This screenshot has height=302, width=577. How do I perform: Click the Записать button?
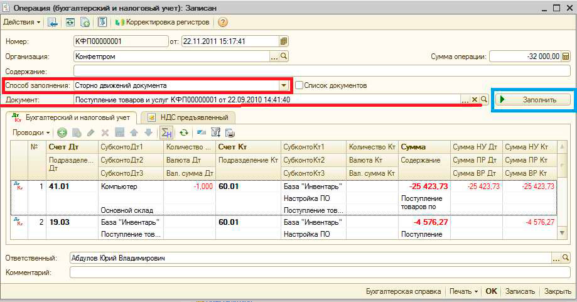[520, 291]
